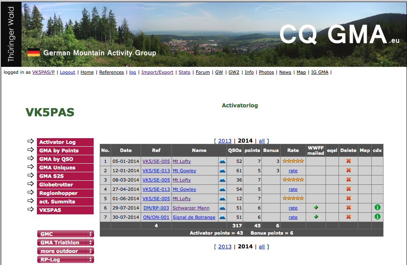Click the Logout link
The width and height of the screenshot is (407, 265).
(67, 72)
